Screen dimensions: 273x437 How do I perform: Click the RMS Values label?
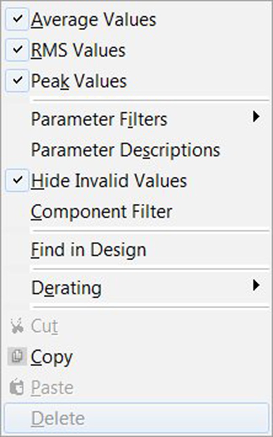78,50
